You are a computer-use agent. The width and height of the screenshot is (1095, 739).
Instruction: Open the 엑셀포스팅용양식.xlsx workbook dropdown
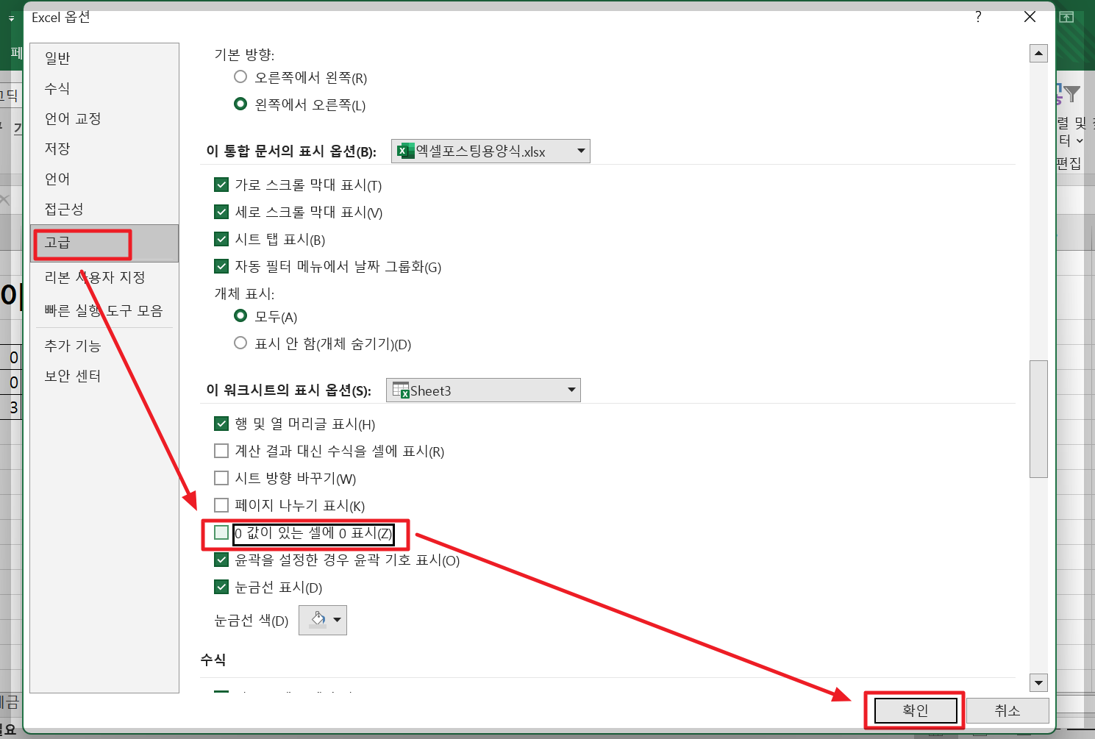pyautogui.click(x=580, y=151)
